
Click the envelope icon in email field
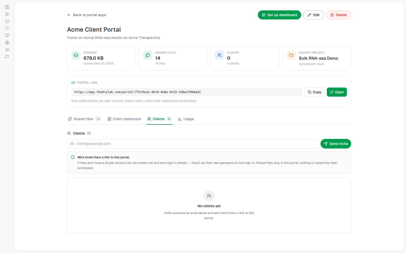click(72, 144)
